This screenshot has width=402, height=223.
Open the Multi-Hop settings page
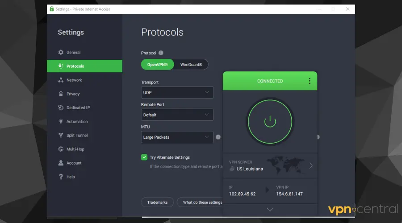point(75,149)
